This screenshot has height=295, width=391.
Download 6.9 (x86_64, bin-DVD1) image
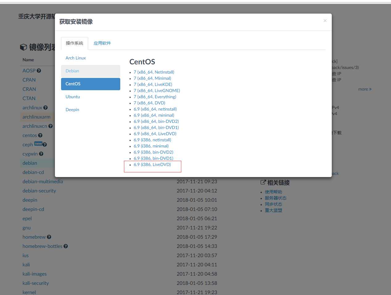pos(156,127)
